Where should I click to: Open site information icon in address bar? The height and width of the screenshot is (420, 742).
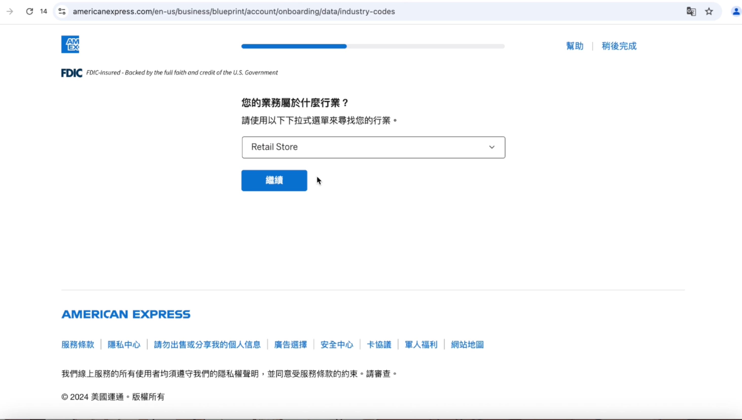pos(62,11)
